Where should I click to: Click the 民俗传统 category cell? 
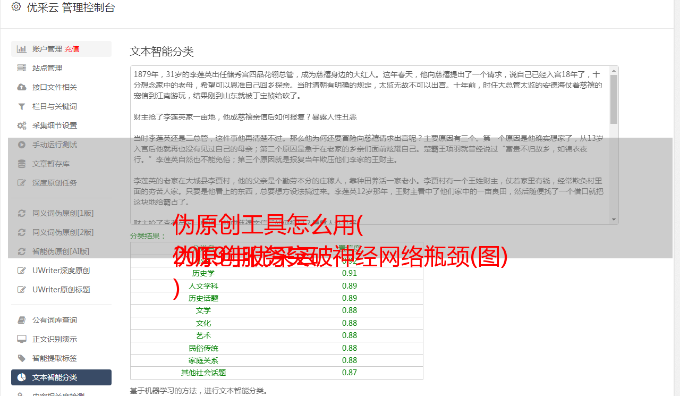point(203,348)
